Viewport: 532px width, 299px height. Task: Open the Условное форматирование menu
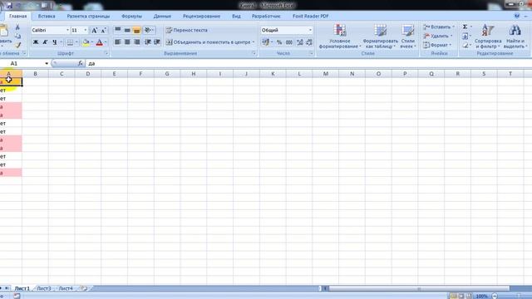[x=340, y=37]
